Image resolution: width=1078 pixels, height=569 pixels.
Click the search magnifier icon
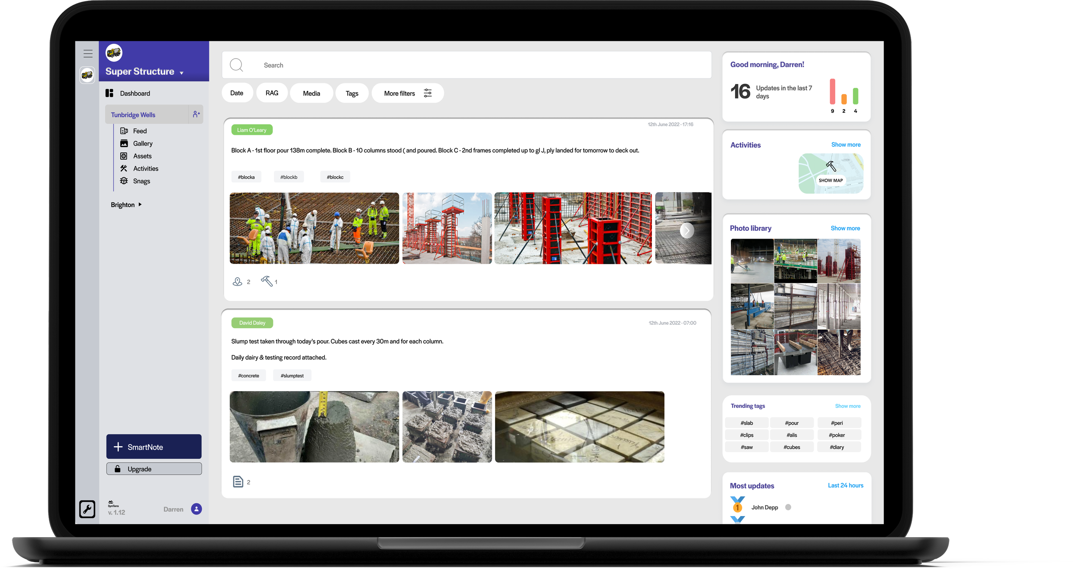point(236,65)
